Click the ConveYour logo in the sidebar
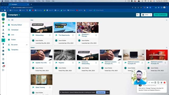This screenshot has width=169, height=95. (x=3, y=15)
